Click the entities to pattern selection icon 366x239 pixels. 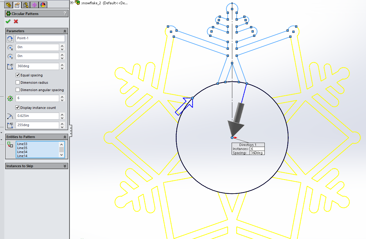[10, 145]
